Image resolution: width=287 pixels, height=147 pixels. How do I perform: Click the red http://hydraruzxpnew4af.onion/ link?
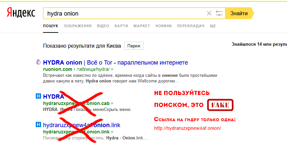188,128
